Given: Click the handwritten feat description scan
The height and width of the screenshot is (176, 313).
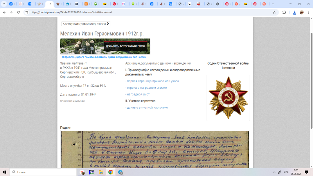Looking at the screenshot, I should click(x=155, y=149).
